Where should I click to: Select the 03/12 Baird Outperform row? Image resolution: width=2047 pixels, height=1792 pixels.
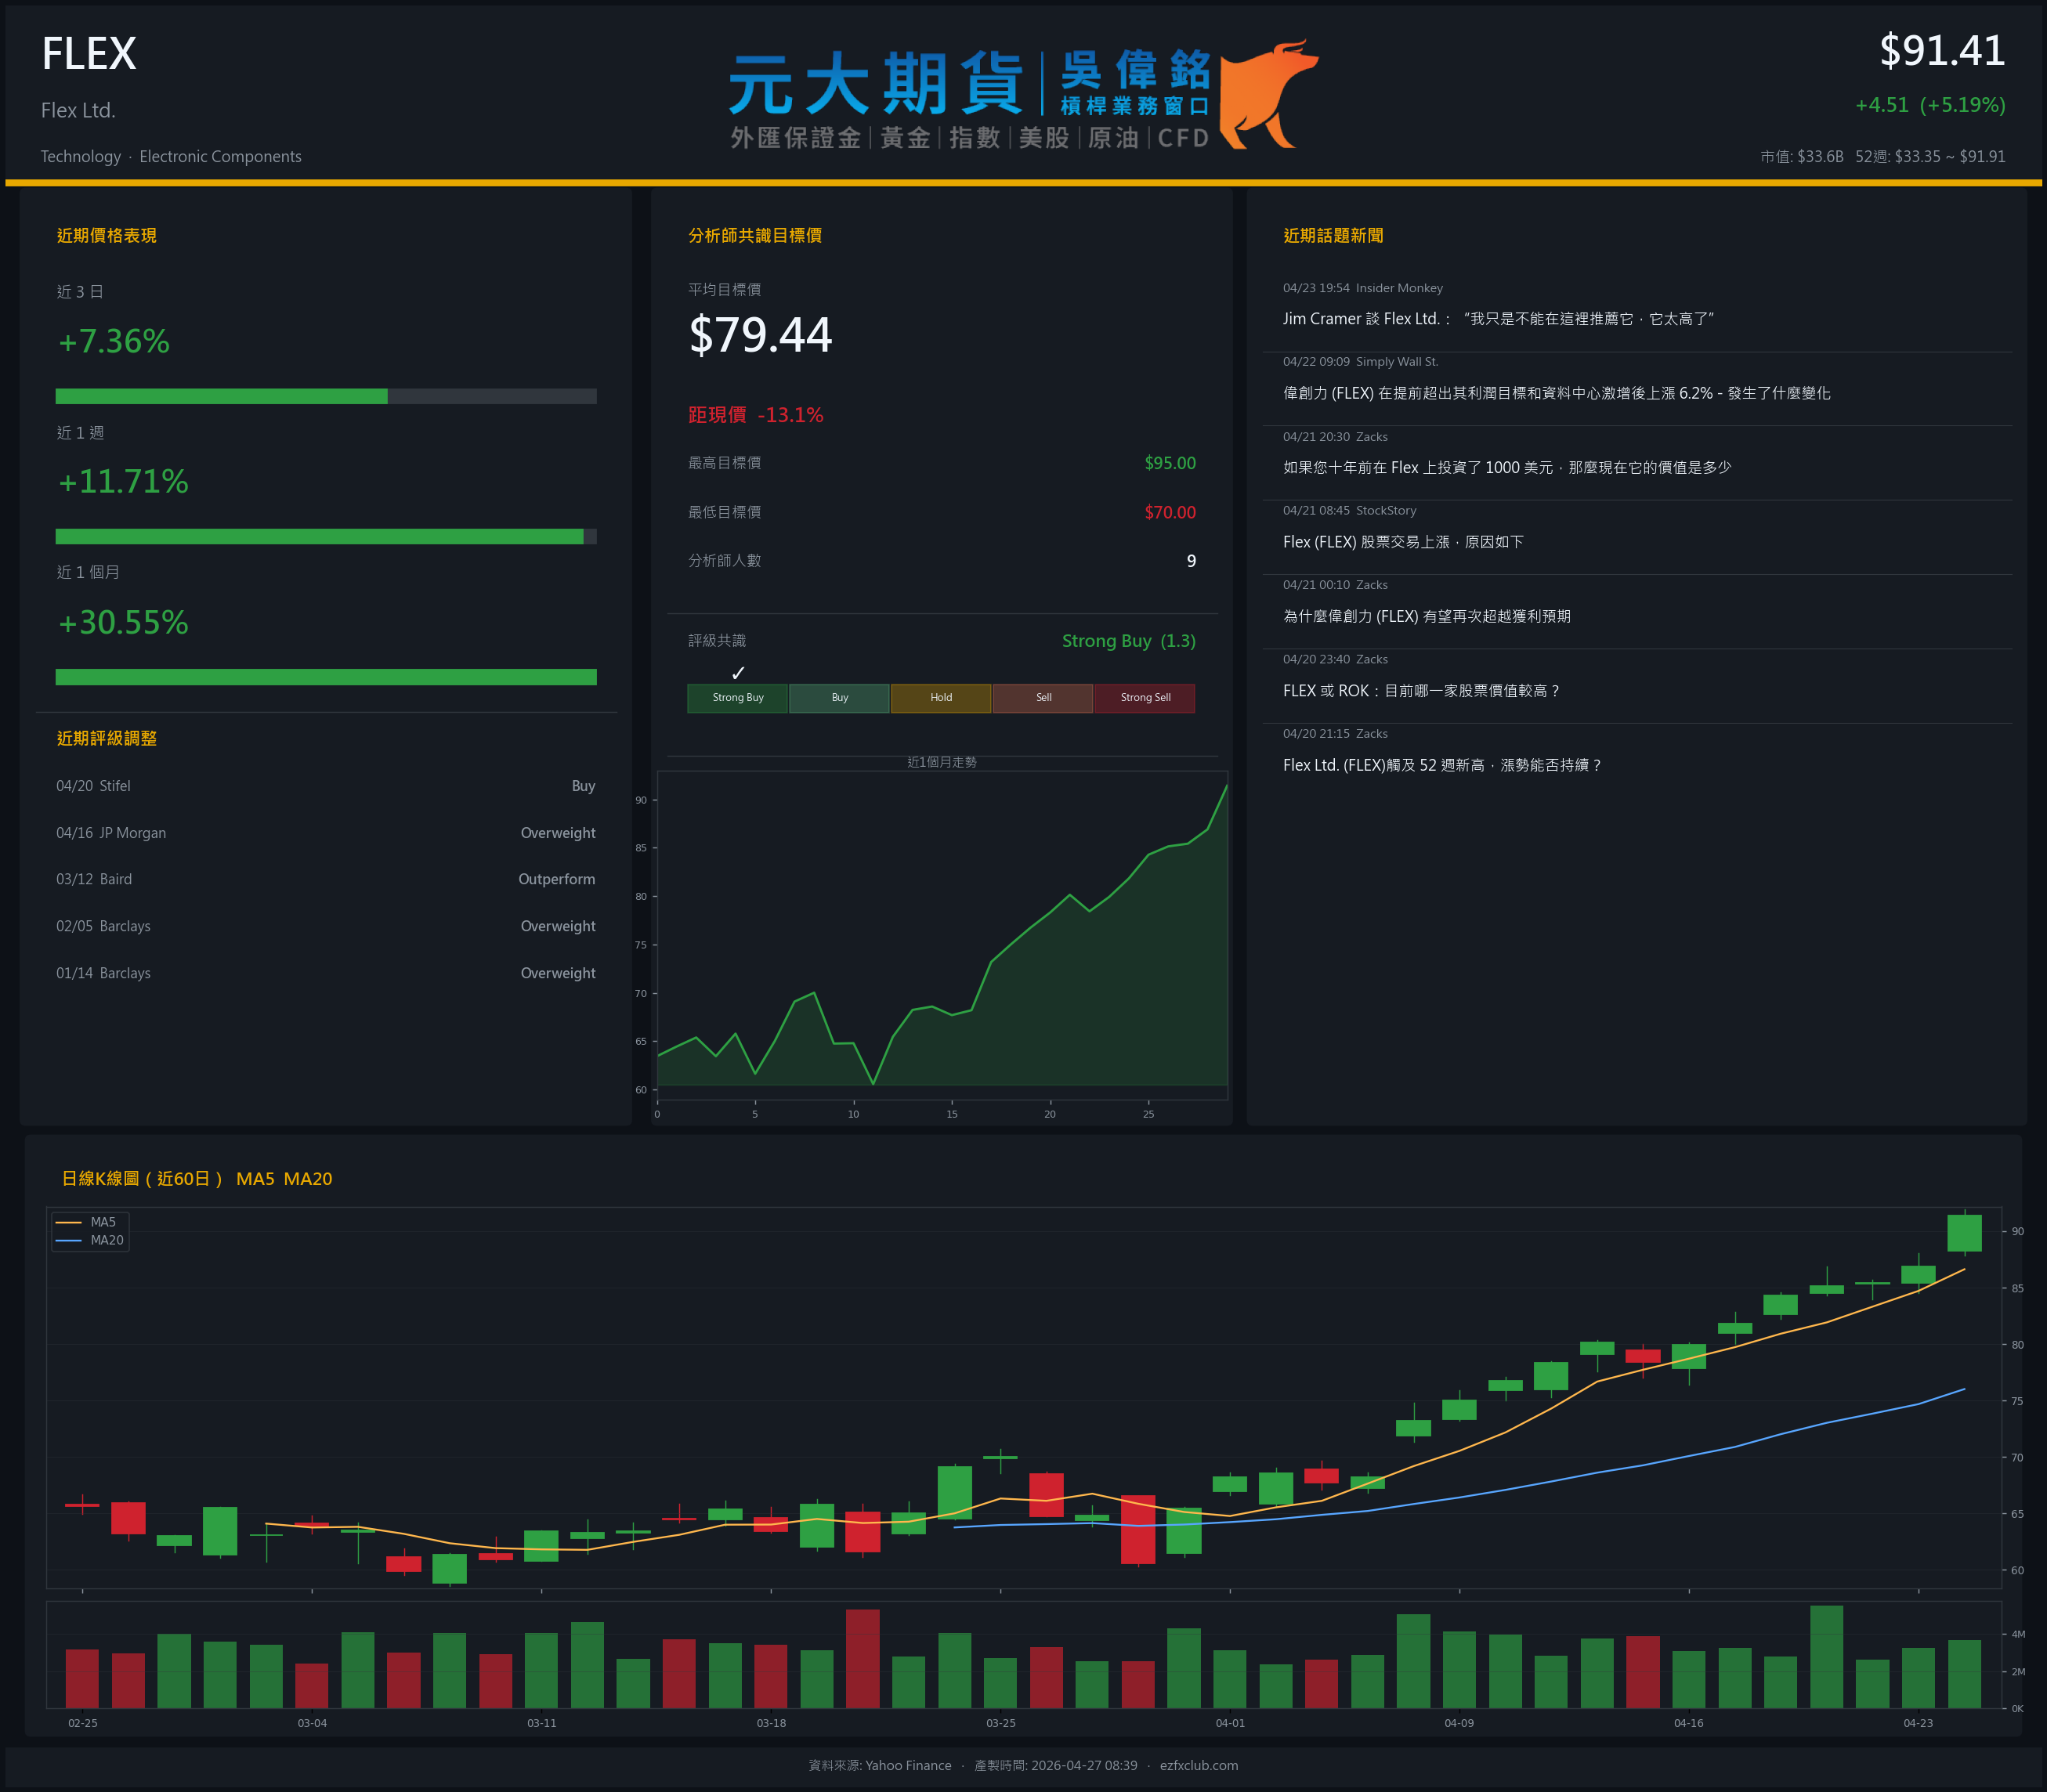click(326, 879)
